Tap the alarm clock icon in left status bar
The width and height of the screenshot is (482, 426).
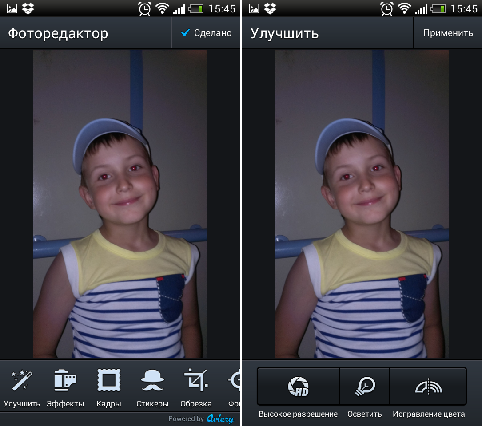point(145,8)
